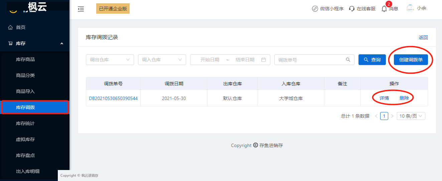Click the 库存调拨记录 title
The image size is (442, 181).
[102, 37]
